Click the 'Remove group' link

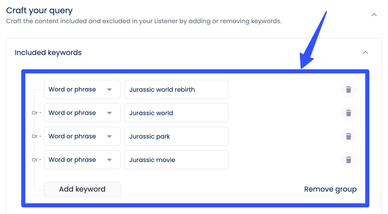[330, 189]
